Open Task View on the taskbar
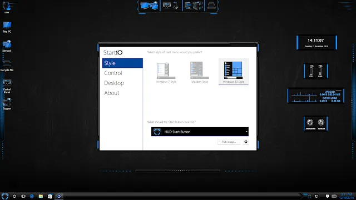The image size is (356, 200). 23,196
